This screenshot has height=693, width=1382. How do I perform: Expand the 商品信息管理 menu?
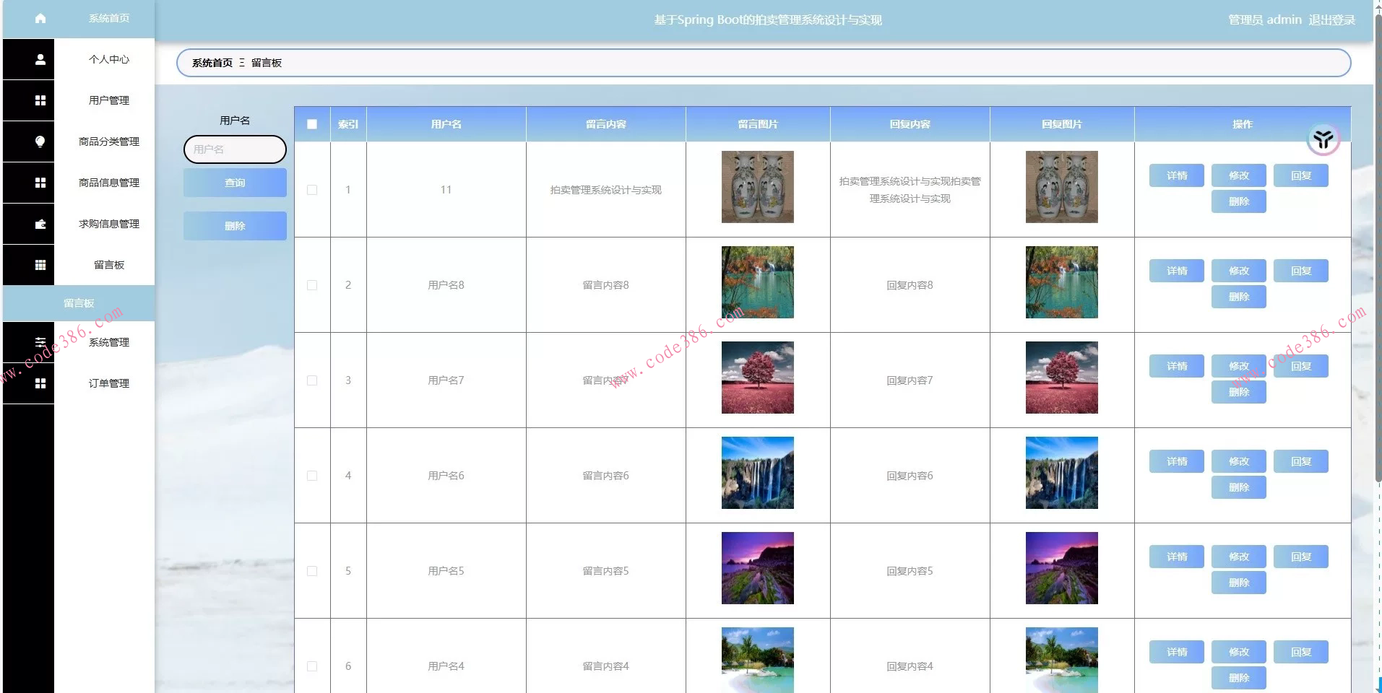[x=109, y=183]
